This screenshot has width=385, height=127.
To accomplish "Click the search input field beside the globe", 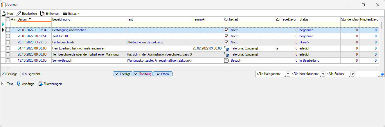I will 367,74.
